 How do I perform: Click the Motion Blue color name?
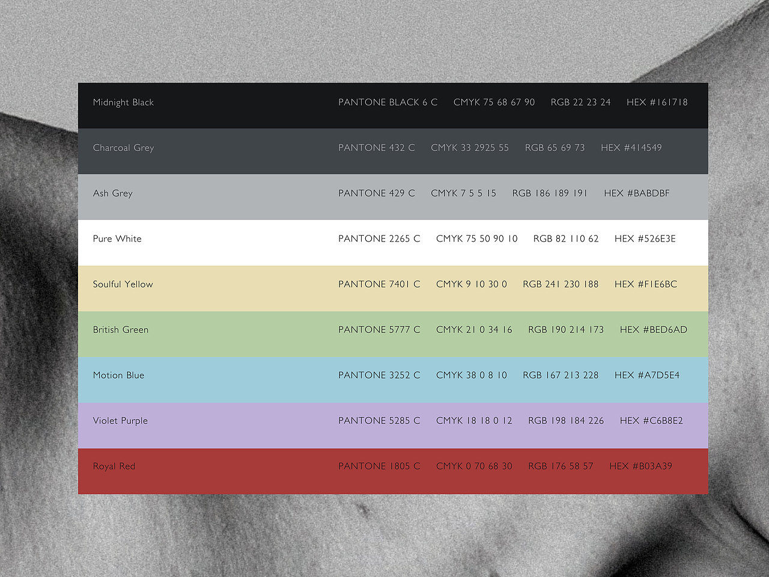[118, 375]
